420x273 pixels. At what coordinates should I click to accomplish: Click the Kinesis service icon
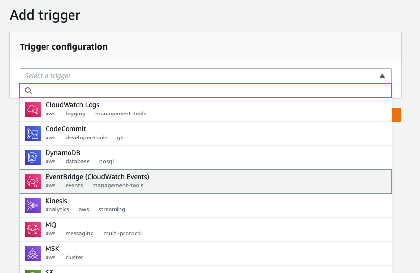(x=33, y=205)
